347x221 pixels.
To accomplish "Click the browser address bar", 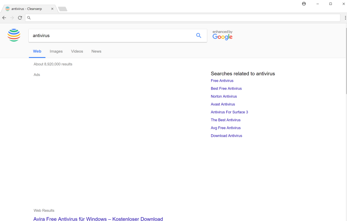I will pyautogui.click(x=183, y=18).
